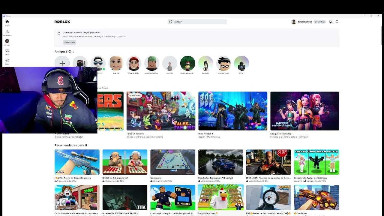Open Creador de Avatar de Catálogo thumbnail

pyautogui.click(x=316, y=162)
